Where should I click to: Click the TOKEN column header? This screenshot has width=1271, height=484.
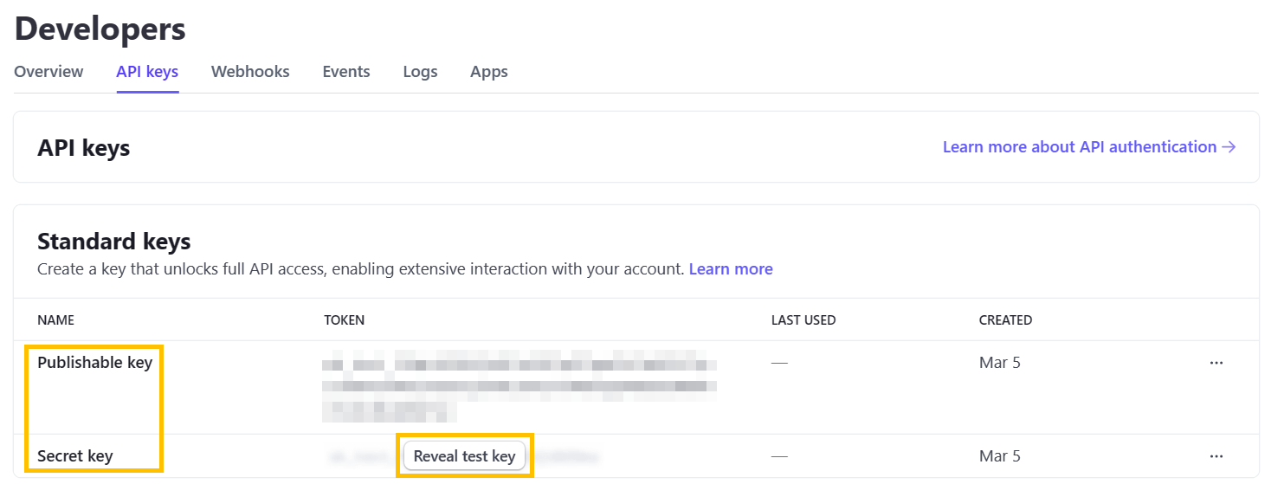click(344, 320)
